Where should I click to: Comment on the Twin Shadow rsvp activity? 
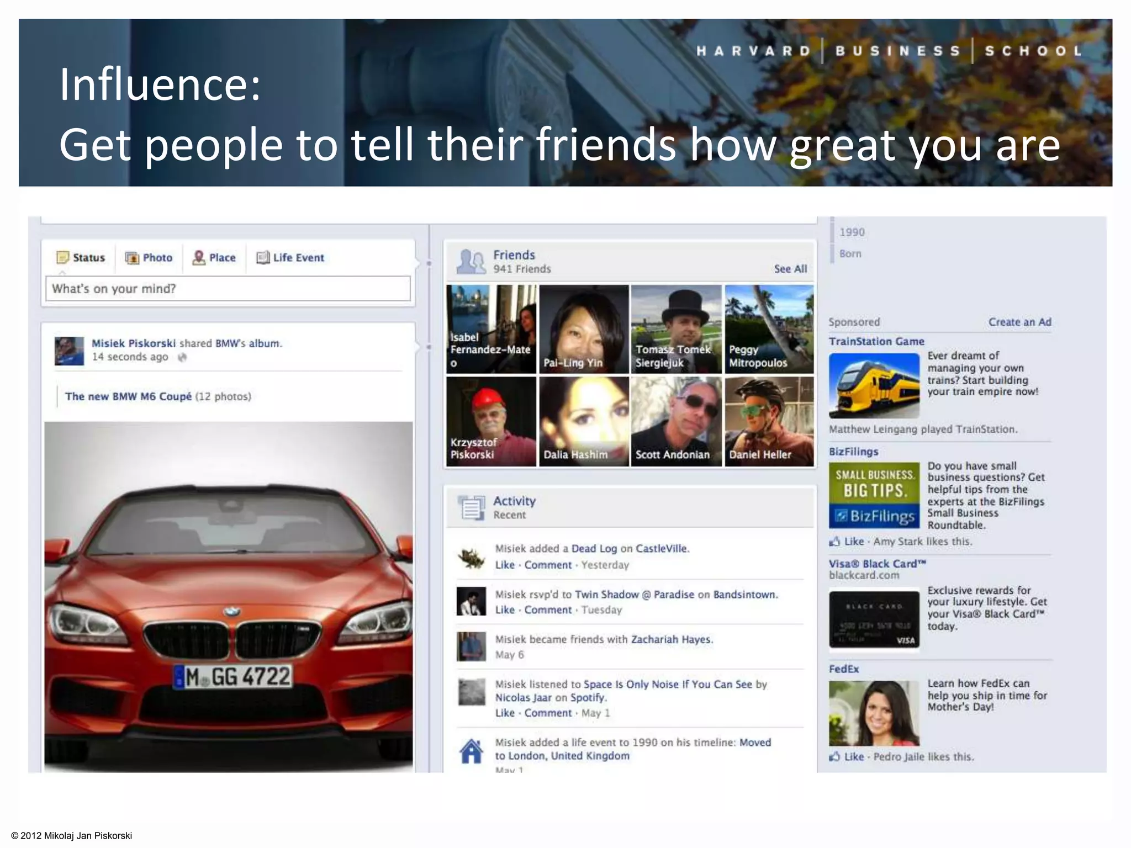[548, 609]
